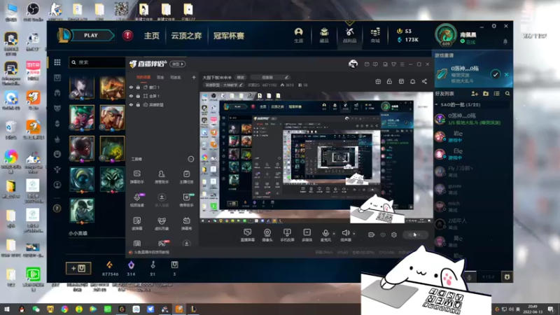The height and width of the screenshot is (315, 560).
Task: Select the helmet champion filter in loot sidebar
Action: tap(57, 93)
